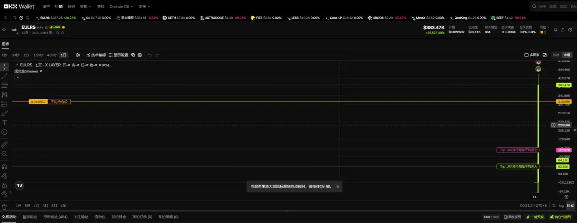This screenshot has height=223, width=577.
Task: Open the emoji icons tool
Action: click(4, 132)
